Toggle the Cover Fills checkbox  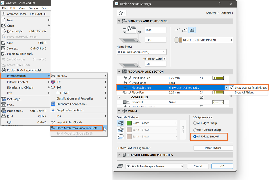202,97
